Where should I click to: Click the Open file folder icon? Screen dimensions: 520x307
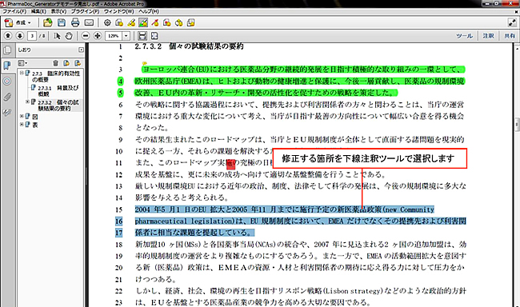pos(48,23)
